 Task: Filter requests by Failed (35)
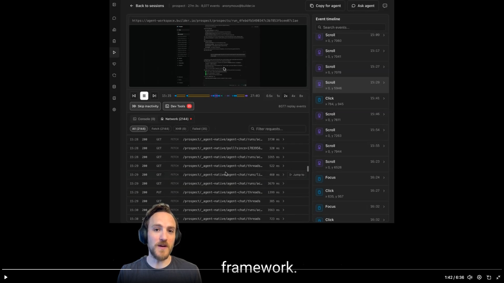click(x=200, y=129)
